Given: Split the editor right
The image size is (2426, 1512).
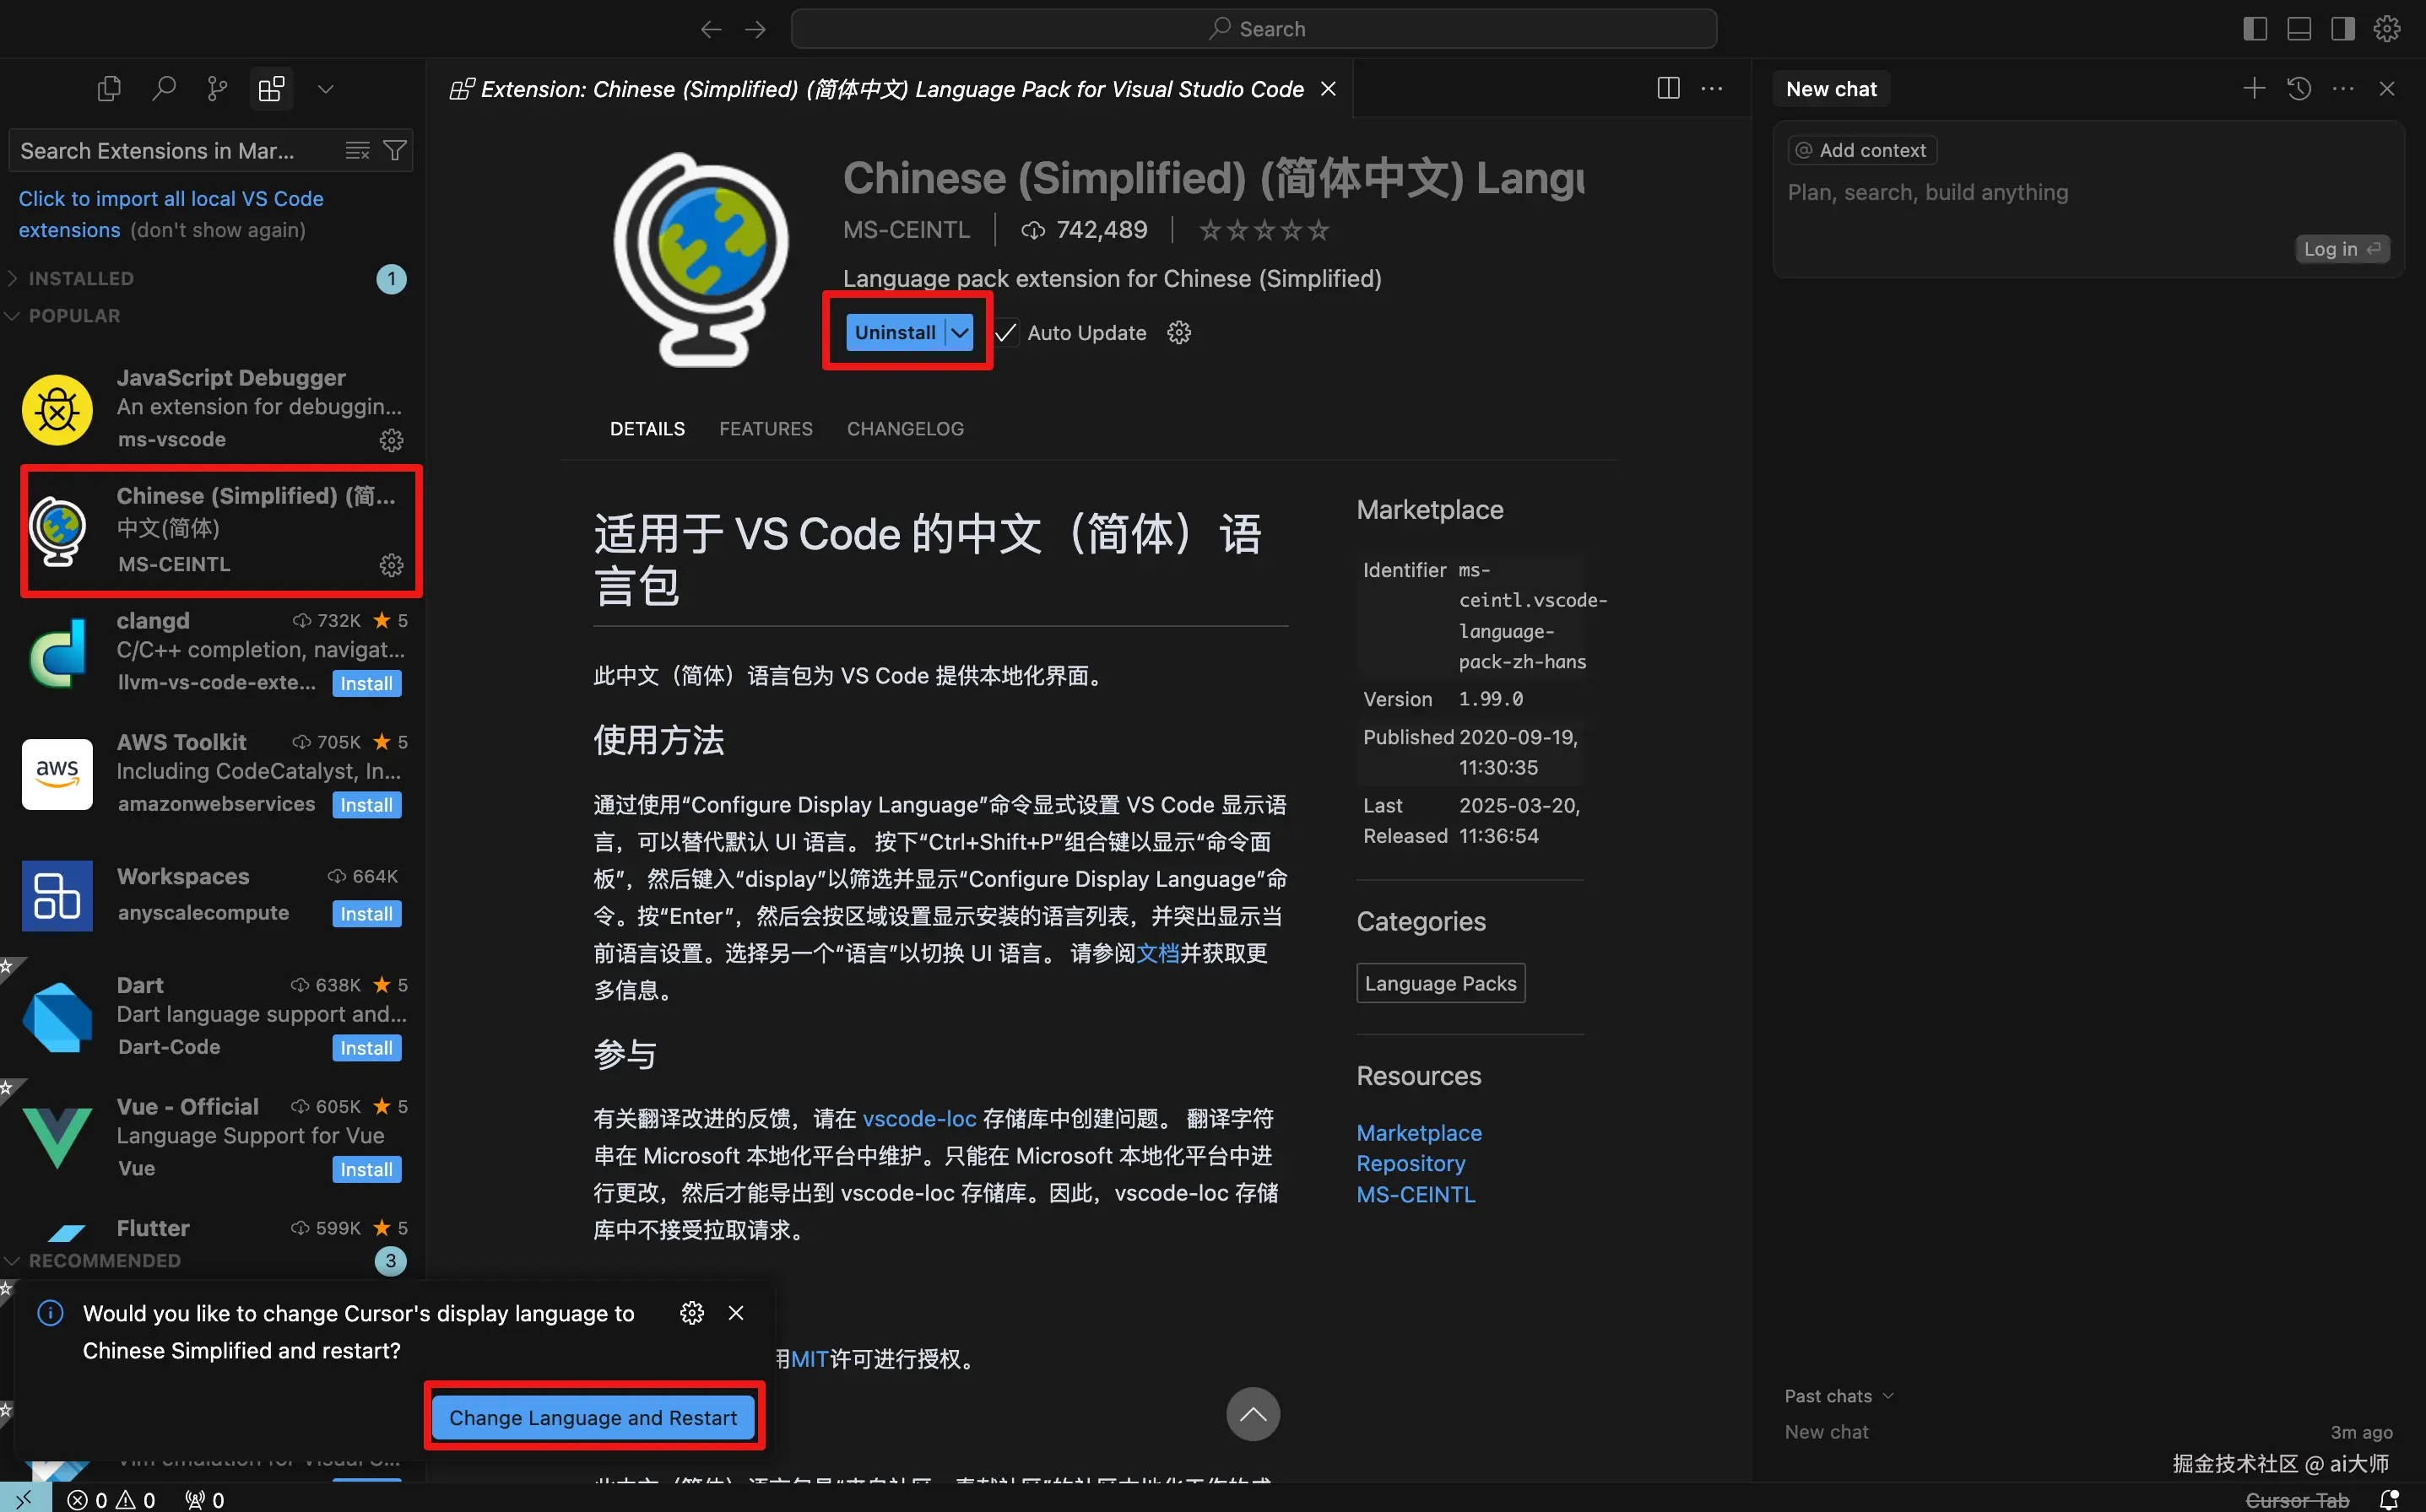Looking at the screenshot, I should [x=1668, y=89].
